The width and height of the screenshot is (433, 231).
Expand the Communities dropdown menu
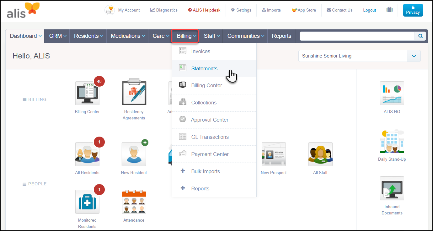[246, 36]
